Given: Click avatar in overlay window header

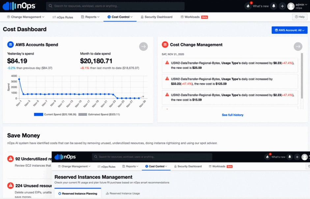Looking at the screenshot, I should [x=304, y=157].
